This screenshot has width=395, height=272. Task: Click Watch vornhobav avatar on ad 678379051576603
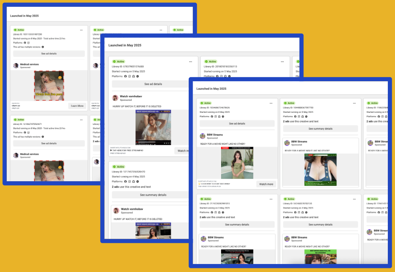point(115,98)
